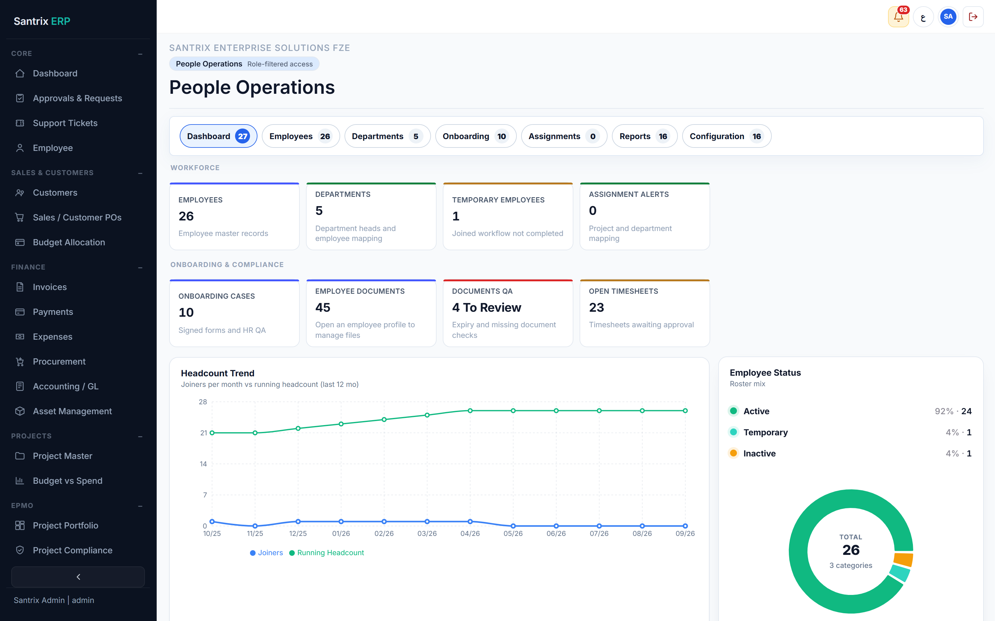The width and height of the screenshot is (995, 621).
Task: Collapse the PROJECTS sidebar section
Action: [140, 436]
